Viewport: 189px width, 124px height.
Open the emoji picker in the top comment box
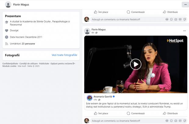pyautogui.click(x=171, y=19)
